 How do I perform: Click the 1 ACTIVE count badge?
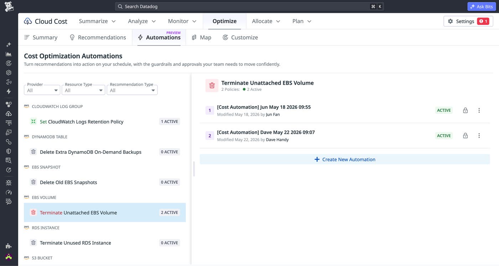click(169, 121)
